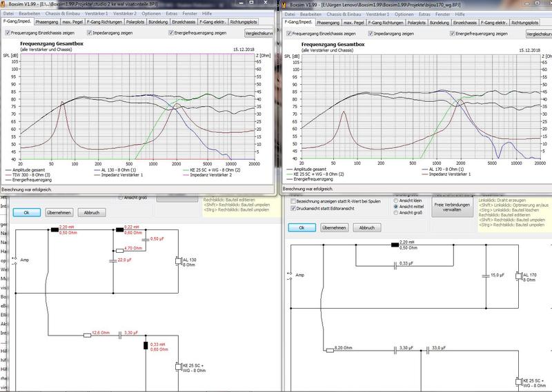Select F-Gang/Imped. tab in right window
The image size is (552, 392).
298,22
